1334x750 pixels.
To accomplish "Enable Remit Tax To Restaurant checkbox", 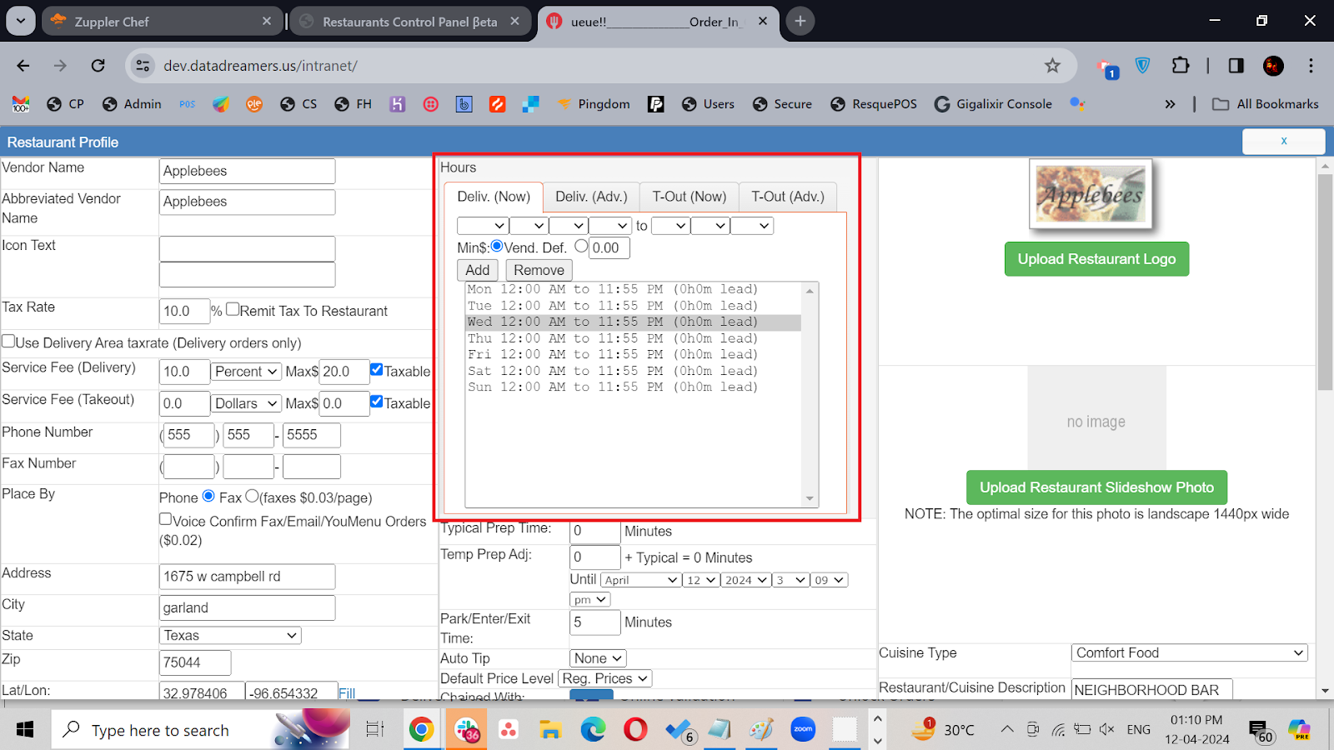I will click(233, 309).
